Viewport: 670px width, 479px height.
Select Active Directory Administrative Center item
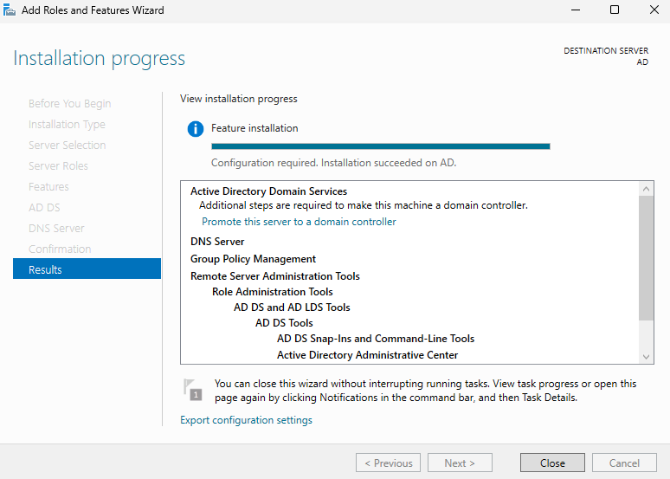coord(367,355)
